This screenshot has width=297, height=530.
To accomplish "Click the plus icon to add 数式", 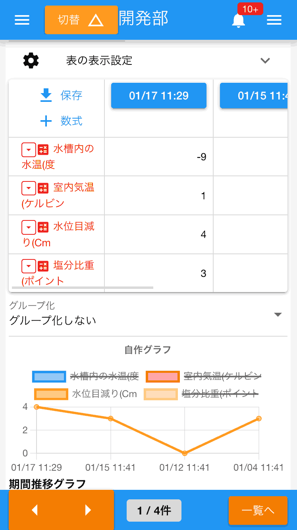I will click(46, 121).
